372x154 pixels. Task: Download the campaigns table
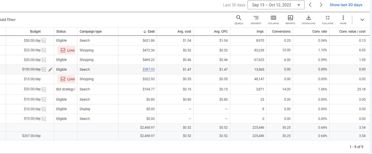coord(308,20)
